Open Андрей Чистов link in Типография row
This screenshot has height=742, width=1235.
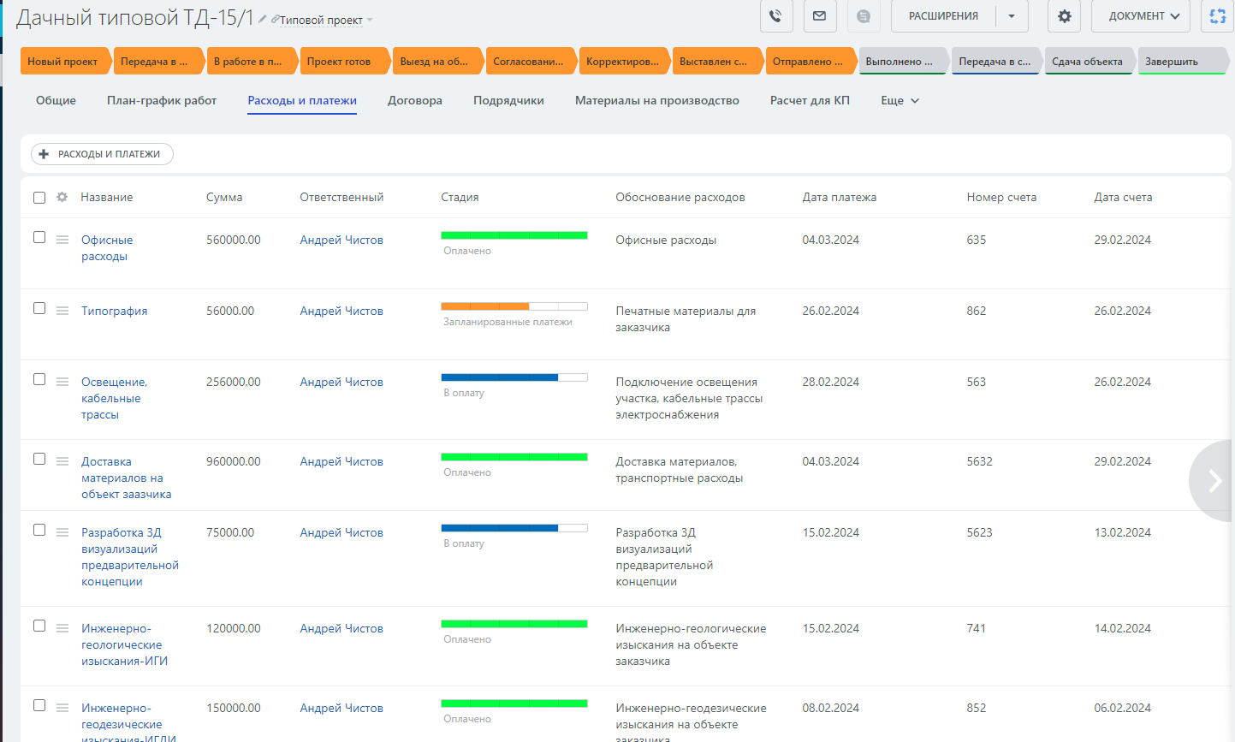click(x=341, y=312)
